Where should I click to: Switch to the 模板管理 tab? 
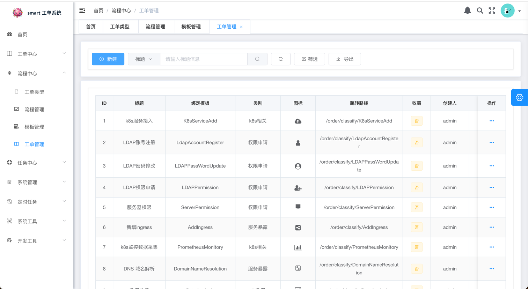pos(191,27)
